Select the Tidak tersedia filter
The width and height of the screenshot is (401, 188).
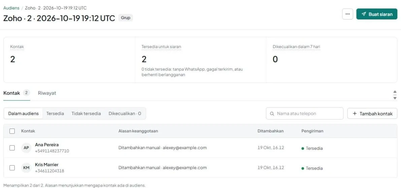point(86,113)
